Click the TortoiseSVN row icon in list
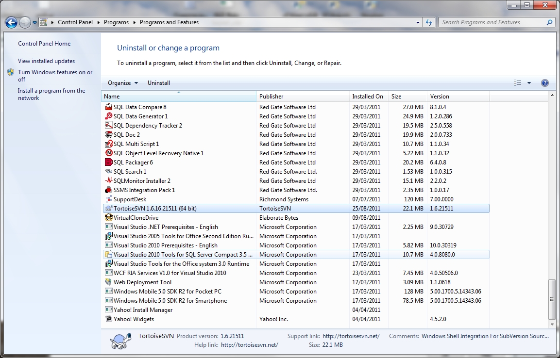This screenshot has width=560, height=358. [x=109, y=208]
